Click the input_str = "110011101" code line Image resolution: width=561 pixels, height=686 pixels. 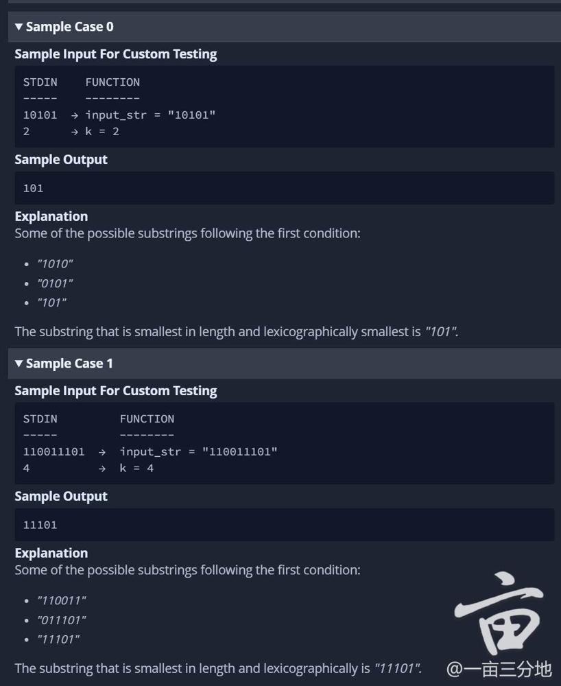point(198,451)
